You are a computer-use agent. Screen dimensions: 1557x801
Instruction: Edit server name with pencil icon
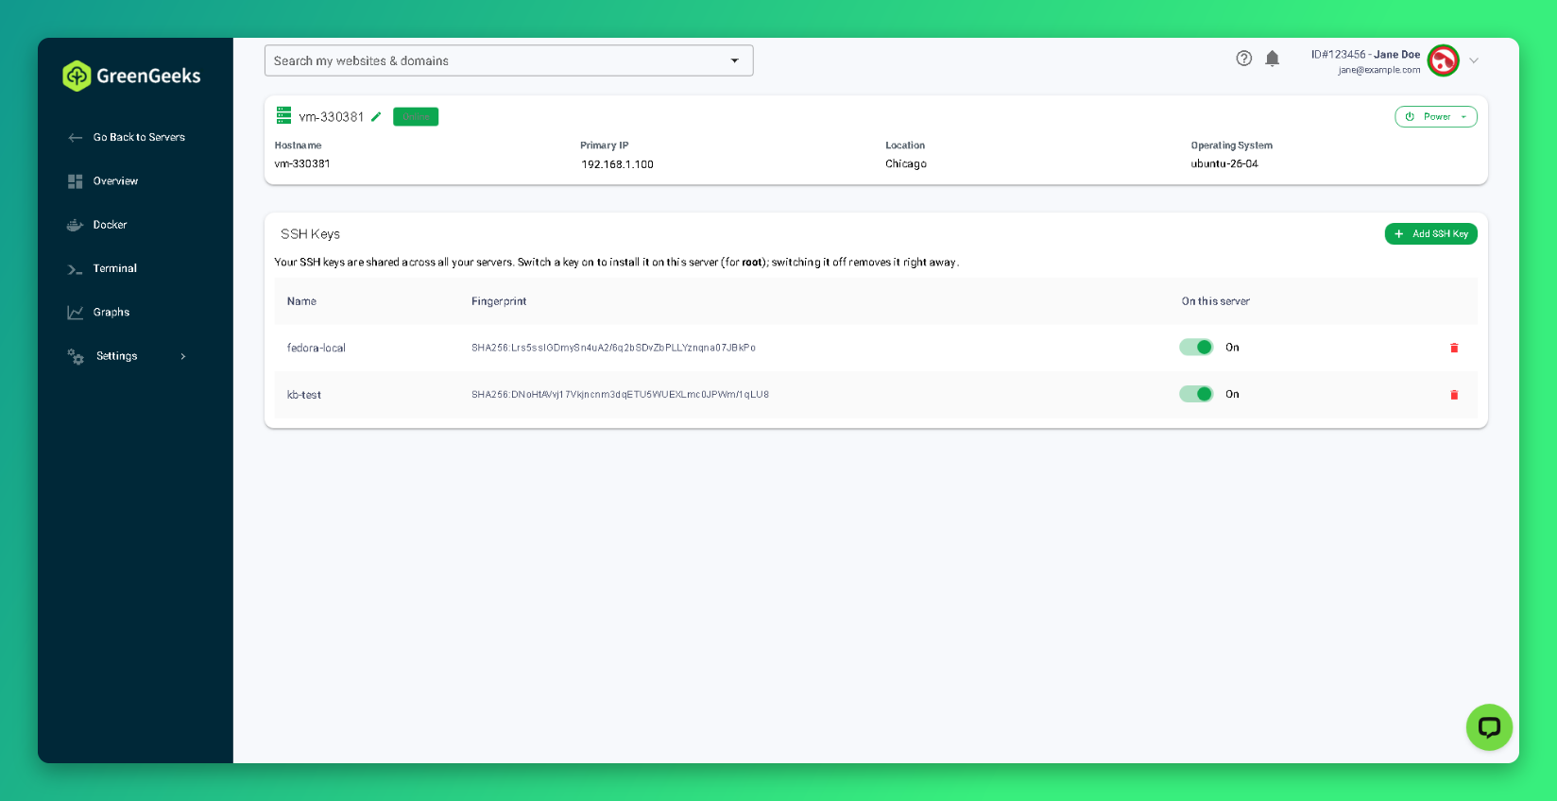[x=376, y=117]
